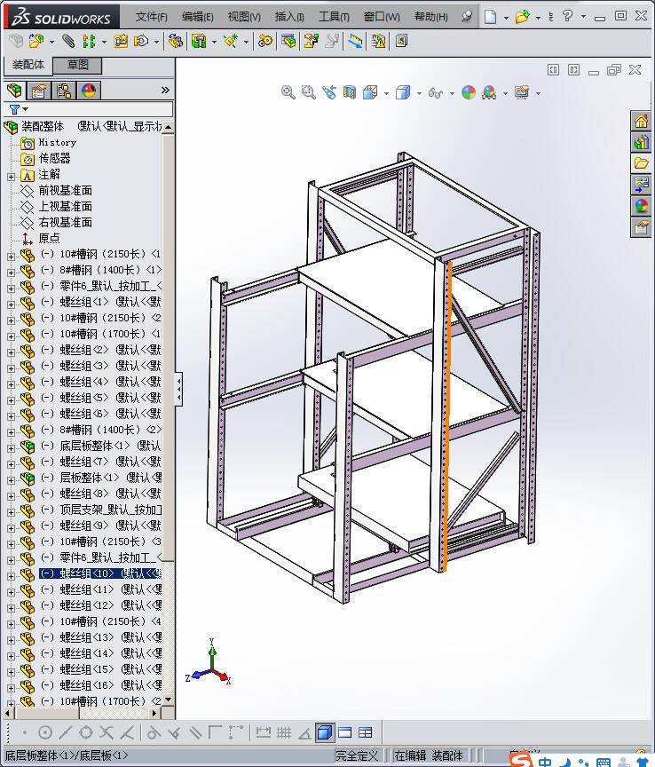Open the 工具(T) menu
655x767 pixels.
coord(334,17)
